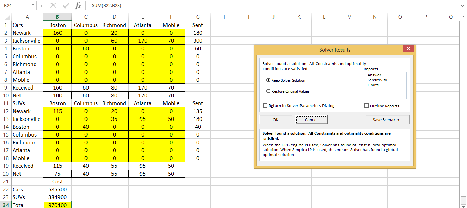
Task: Click the Save Scenario button
Action: tap(388, 119)
